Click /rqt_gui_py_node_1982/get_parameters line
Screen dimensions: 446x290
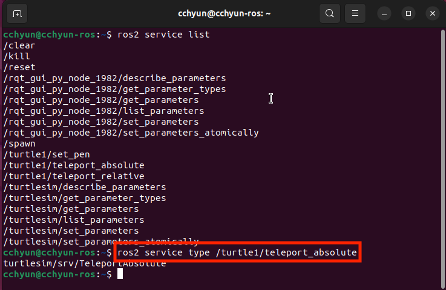[x=100, y=100]
